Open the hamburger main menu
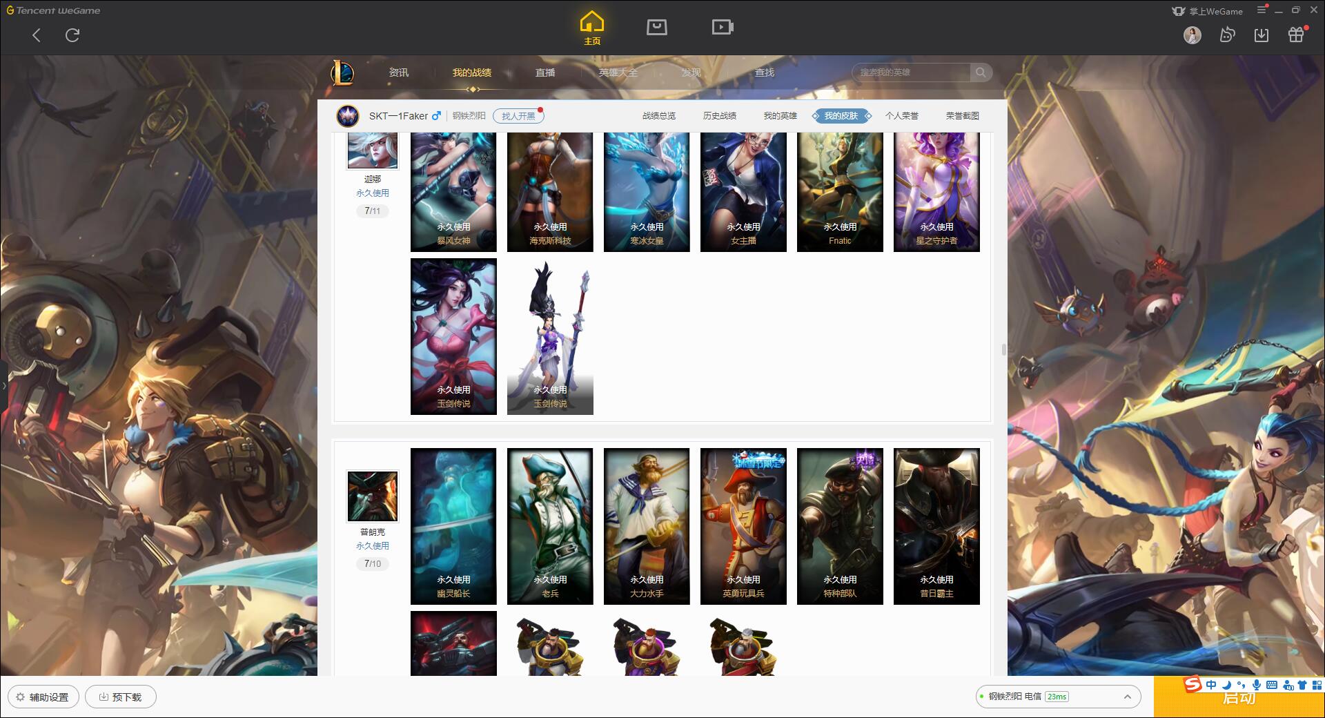Viewport: 1325px width, 718px height. point(1262,10)
